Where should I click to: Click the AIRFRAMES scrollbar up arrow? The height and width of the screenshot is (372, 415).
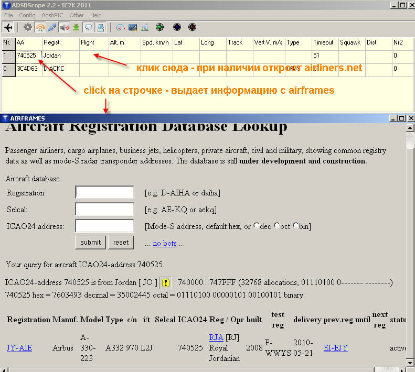[410, 128]
